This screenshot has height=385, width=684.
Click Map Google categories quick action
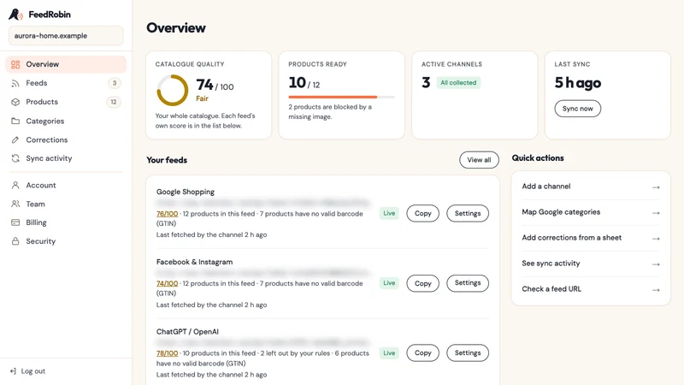[x=591, y=212]
